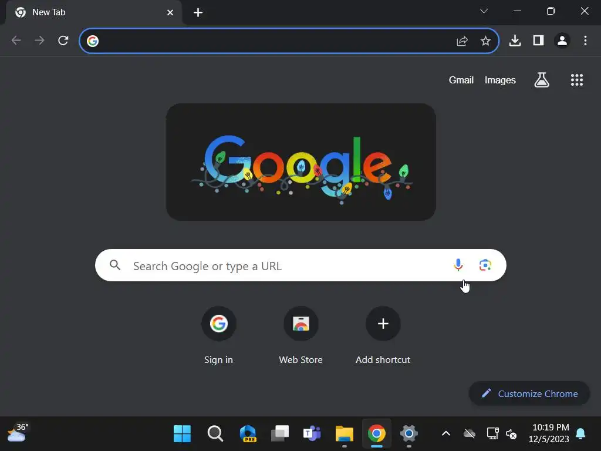Open the Windows Start menu
This screenshot has width=601, height=451.
tap(182, 434)
